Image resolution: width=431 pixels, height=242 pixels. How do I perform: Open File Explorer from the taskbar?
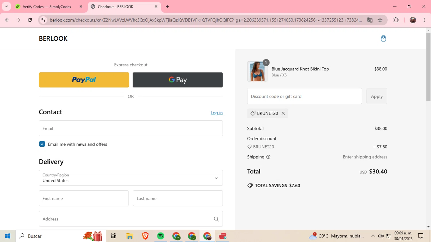coord(130,236)
